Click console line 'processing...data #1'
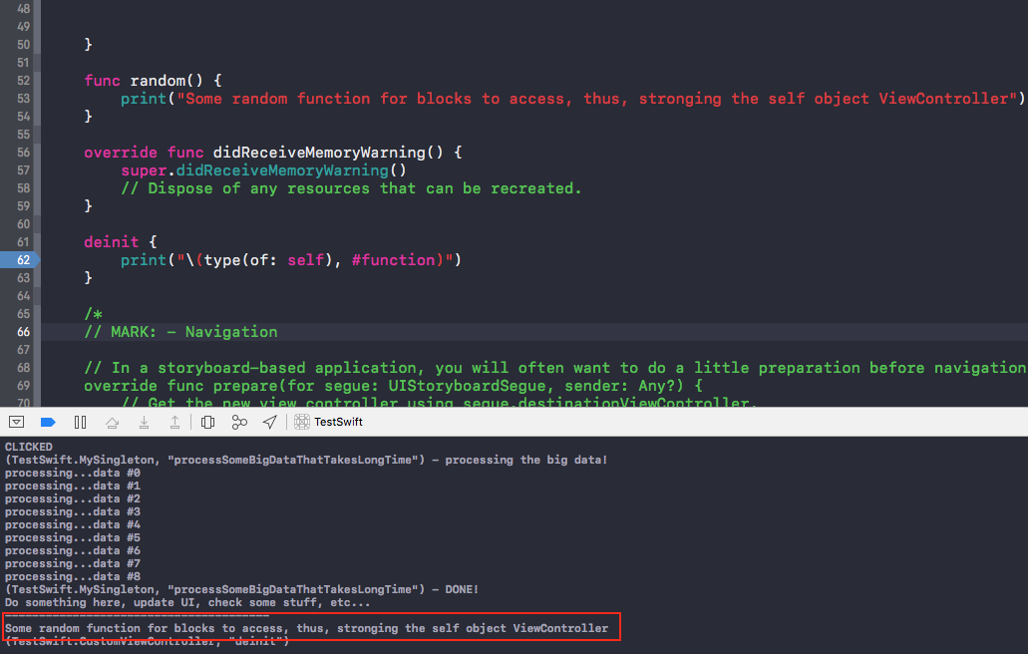This screenshot has width=1028, height=654. click(x=72, y=487)
